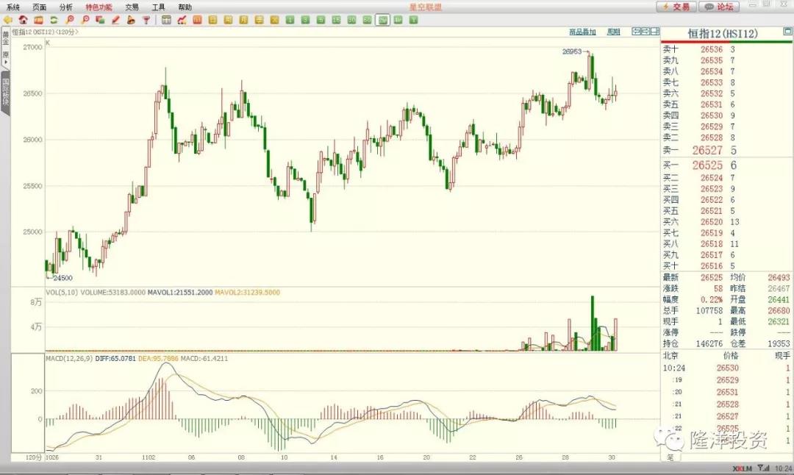This screenshot has width=794, height=475.
Task: Click the 24500 low price label on chart
Action: pos(62,278)
